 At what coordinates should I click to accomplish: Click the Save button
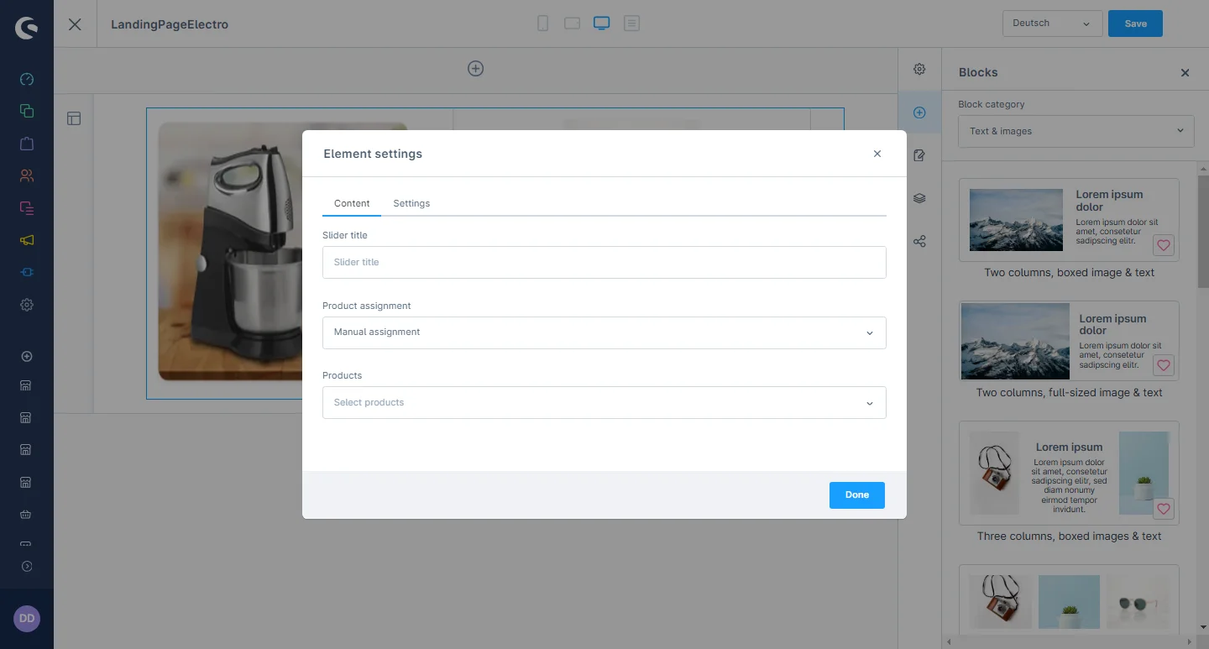tap(1135, 24)
